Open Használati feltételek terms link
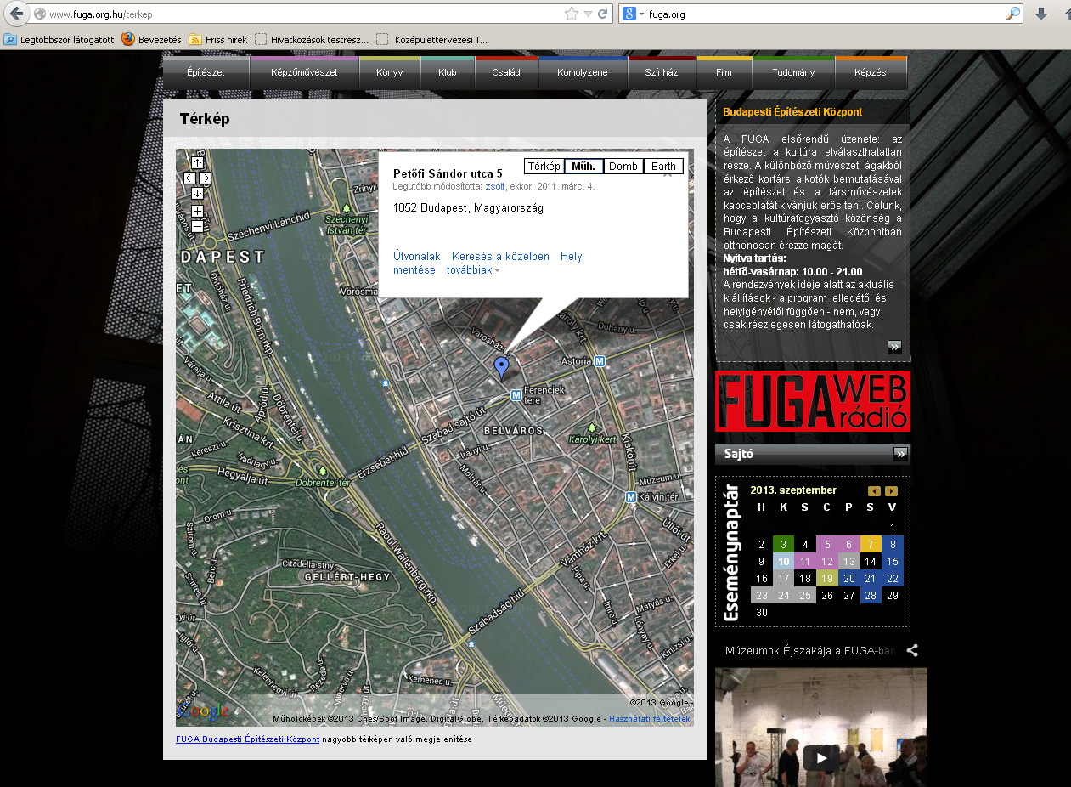 [x=650, y=719]
